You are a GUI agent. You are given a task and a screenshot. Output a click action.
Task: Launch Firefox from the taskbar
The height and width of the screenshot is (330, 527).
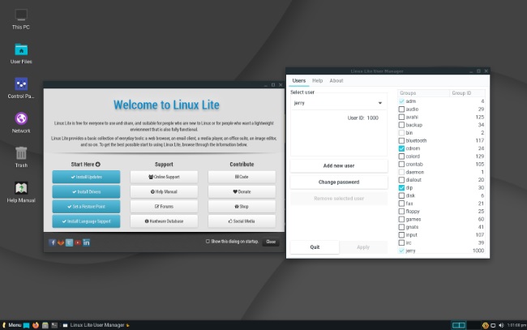click(36, 325)
